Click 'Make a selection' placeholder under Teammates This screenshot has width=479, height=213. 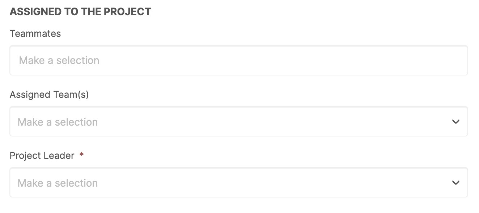[x=59, y=60]
